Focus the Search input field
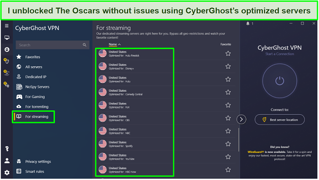319x180 pixels. coord(53,45)
